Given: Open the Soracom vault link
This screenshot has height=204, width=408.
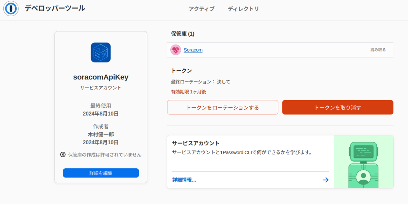Looking at the screenshot, I should 193,50.
